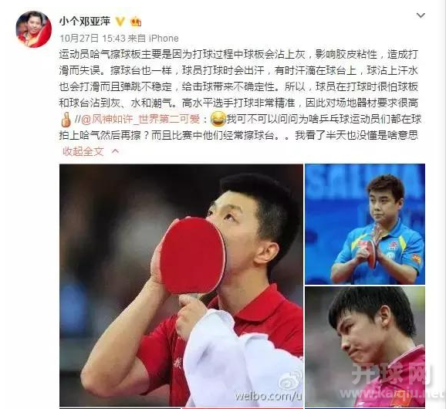The height and width of the screenshot is (409, 446).
Task: Open mention @风神如许_世界第二可爱
Action: tap(140, 120)
